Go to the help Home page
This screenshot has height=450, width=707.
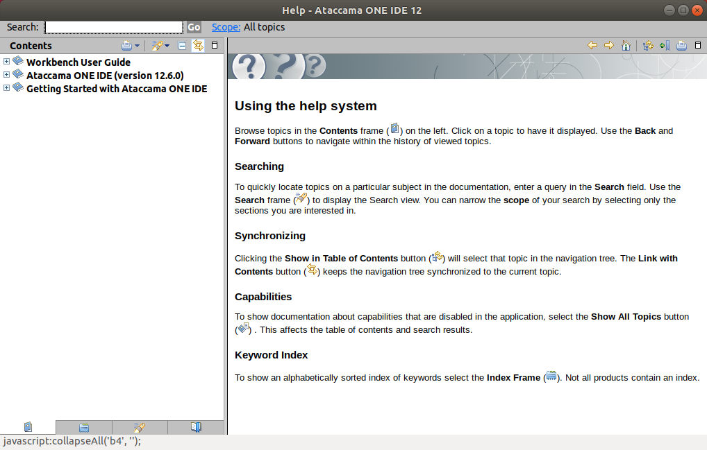625,45
